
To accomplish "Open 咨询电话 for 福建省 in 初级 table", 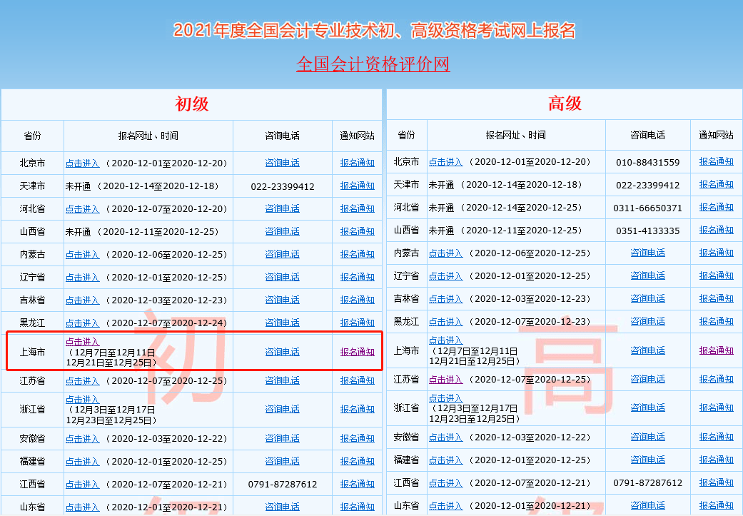I will pos(283,461).
